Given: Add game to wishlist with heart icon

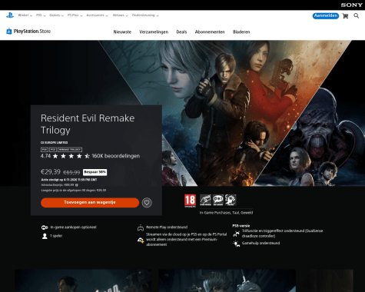Looking at the screenshot, I should click(x=147, y=203).
